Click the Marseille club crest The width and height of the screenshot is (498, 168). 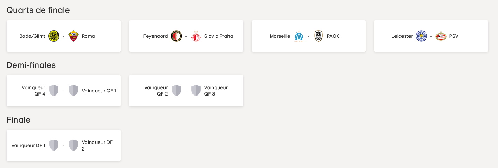[x=299, y=36]
